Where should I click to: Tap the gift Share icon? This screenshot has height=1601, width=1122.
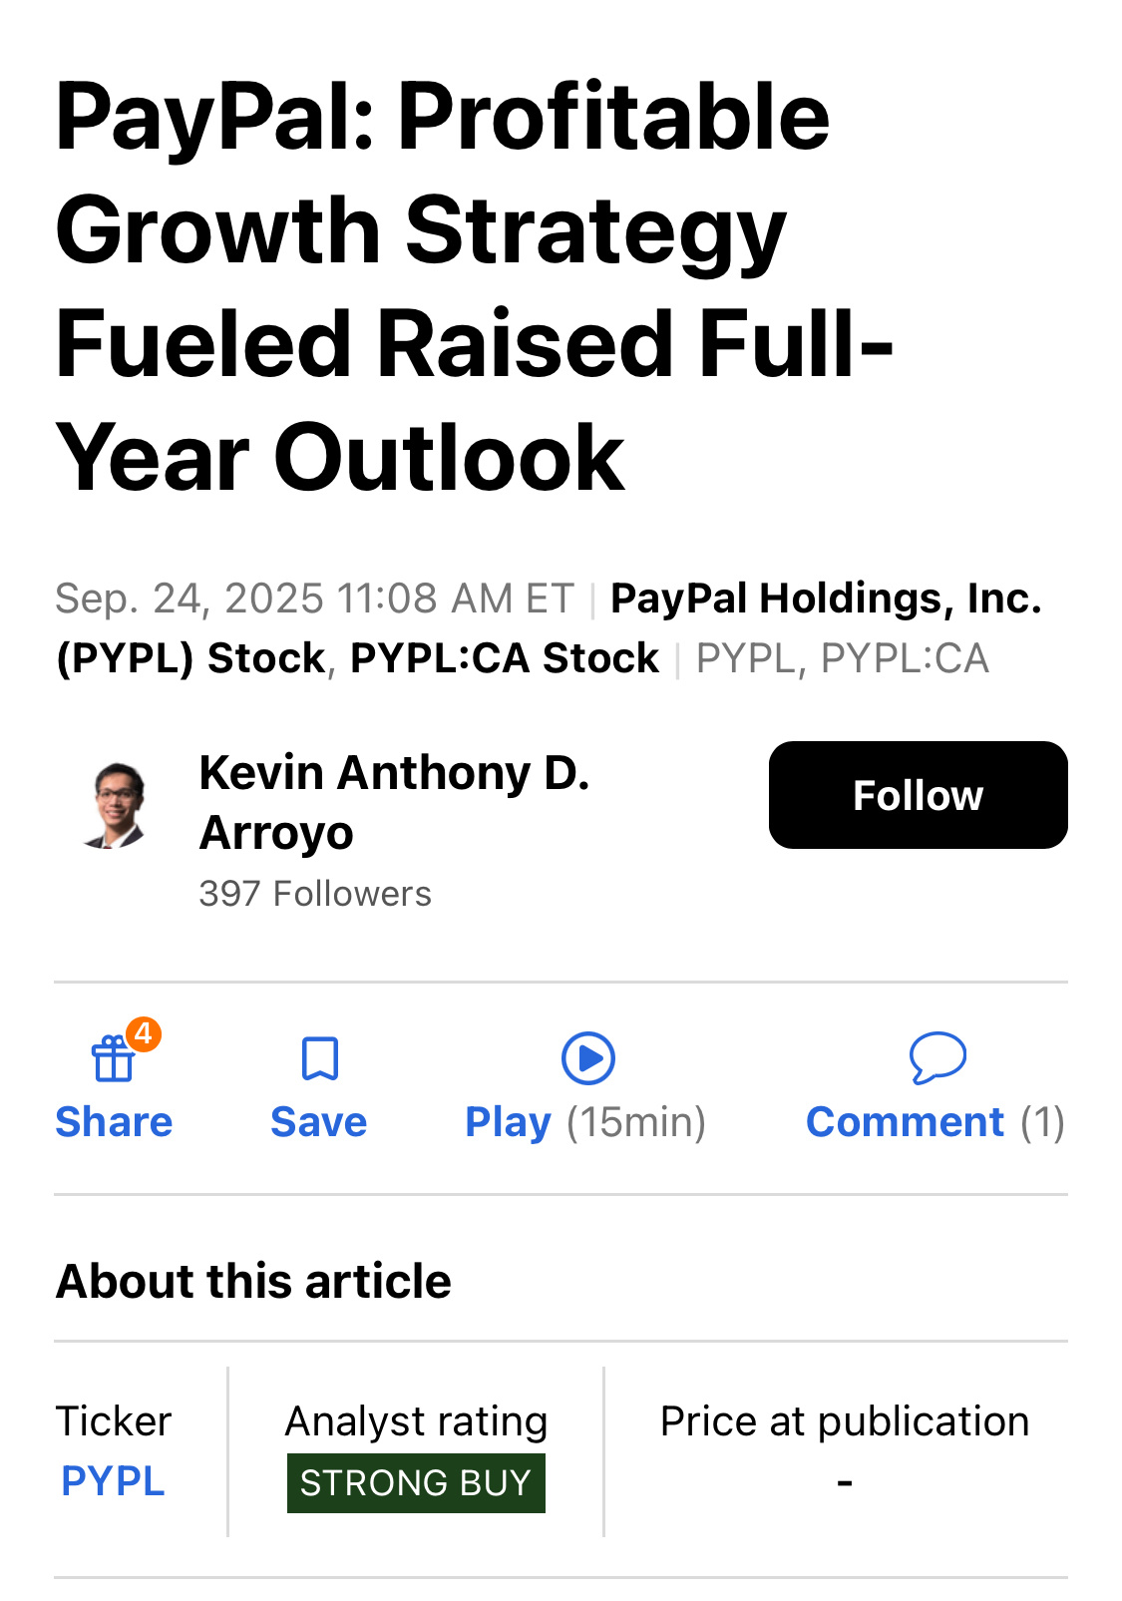(113, 1058)
